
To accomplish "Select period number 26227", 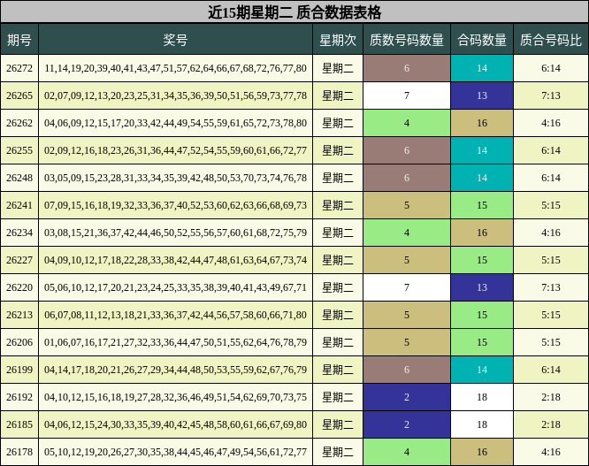I will [19, 260].
